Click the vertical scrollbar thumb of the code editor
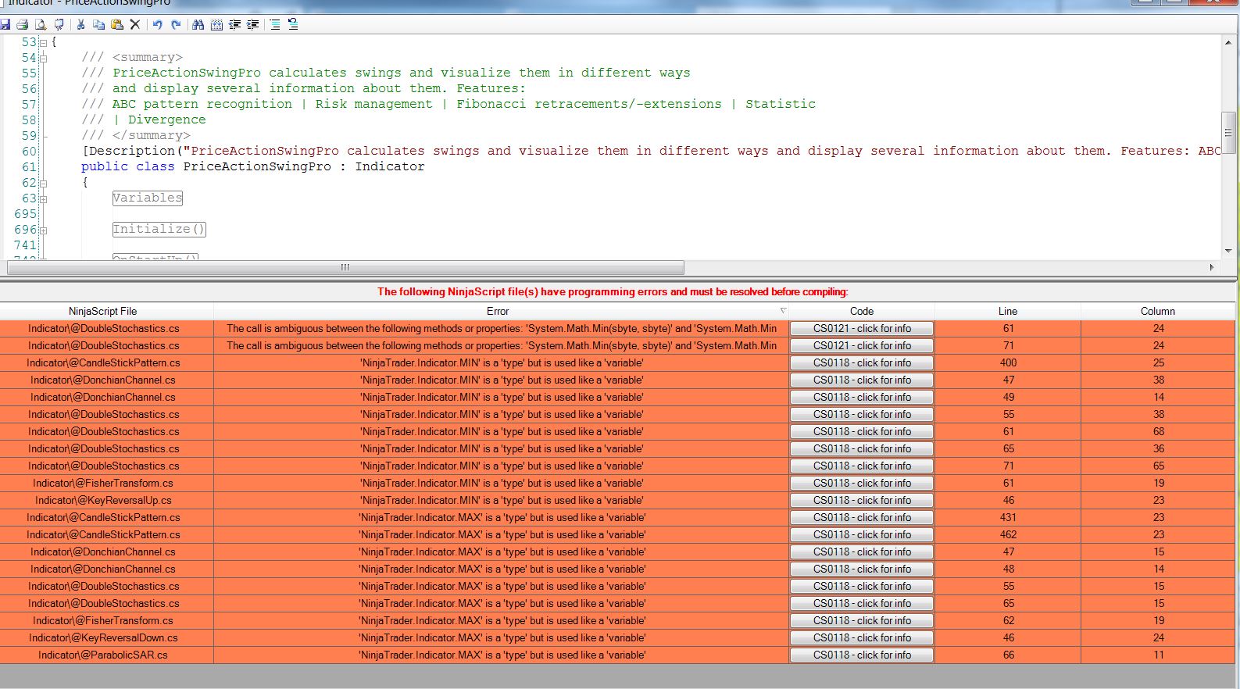Screen dimensions: 1240x689 click(x=1228, y=133)
